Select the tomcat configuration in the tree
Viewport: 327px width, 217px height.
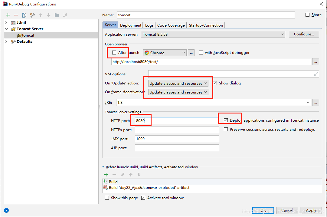pyautogui.click(x=51, y=35)
